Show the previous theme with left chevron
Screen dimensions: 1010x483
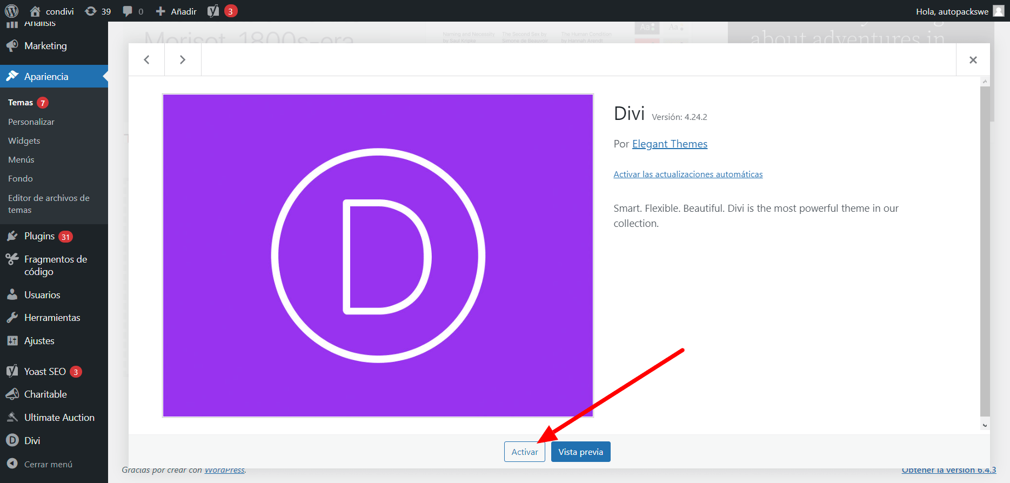coord(146,59)
